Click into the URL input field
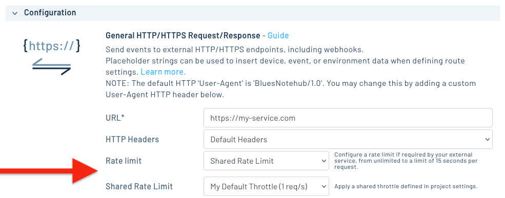 [x=348, y=118]
